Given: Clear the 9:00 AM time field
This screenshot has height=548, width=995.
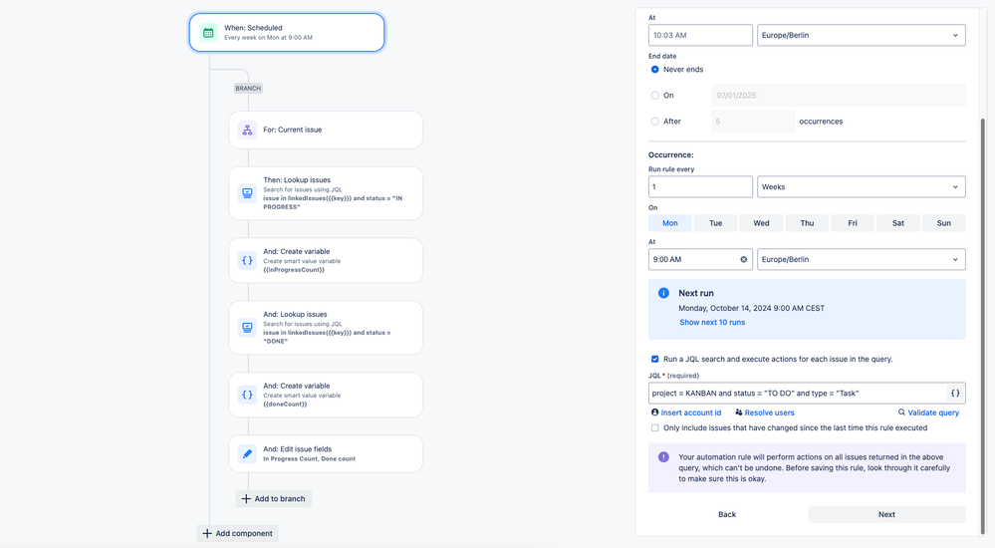Looking at the screenshot, I should (744, 259).
